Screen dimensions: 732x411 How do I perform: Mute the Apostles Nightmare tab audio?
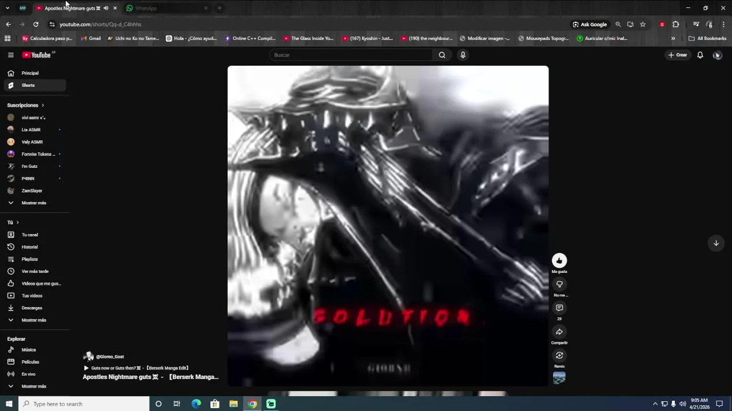[x=106, y=8]
